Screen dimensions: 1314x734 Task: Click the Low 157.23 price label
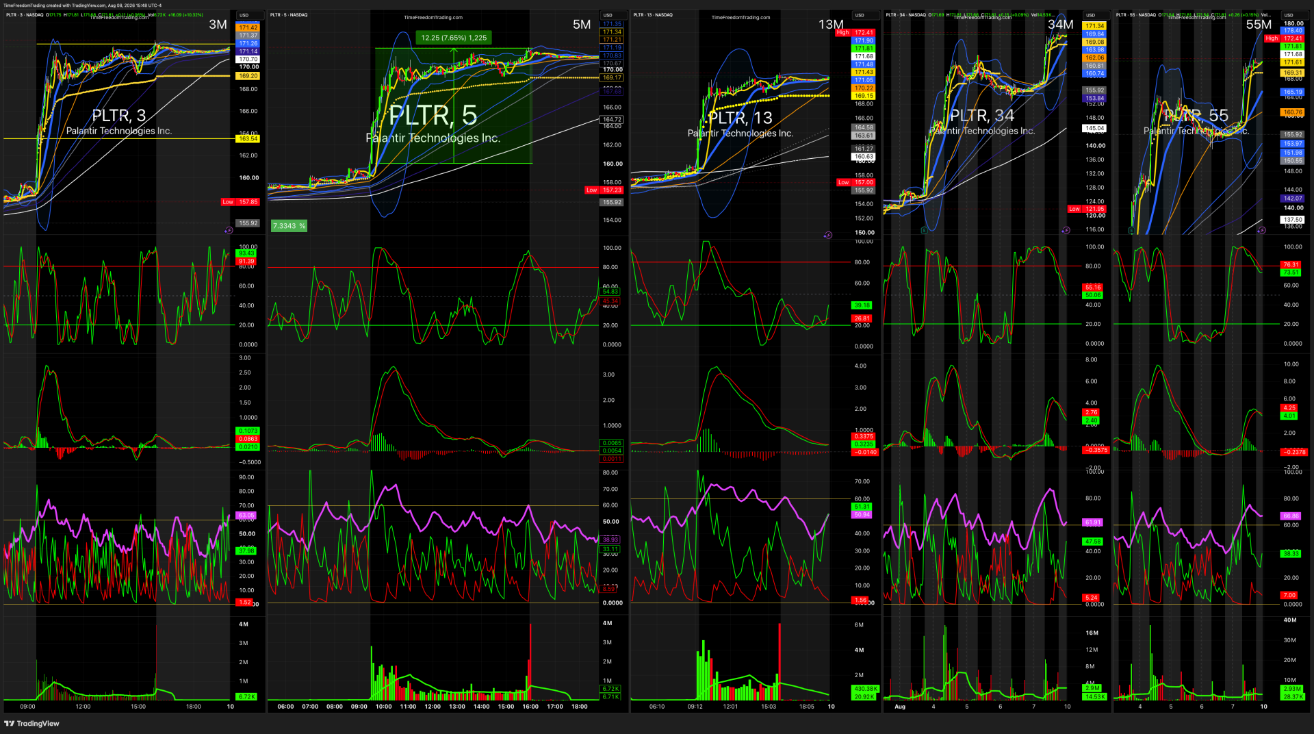click(604, 190)
